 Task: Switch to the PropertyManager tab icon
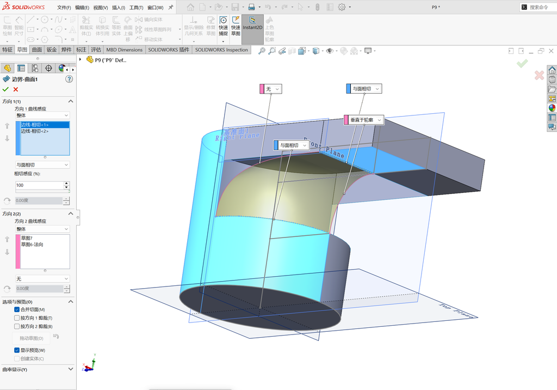pos(21,68)
